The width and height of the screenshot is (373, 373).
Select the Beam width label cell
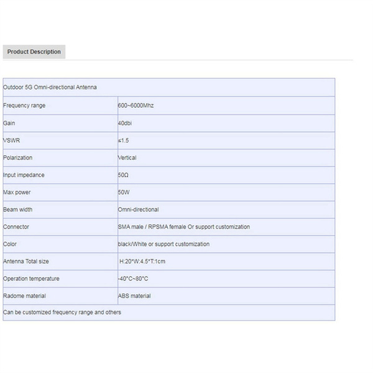tap(18, 210)
